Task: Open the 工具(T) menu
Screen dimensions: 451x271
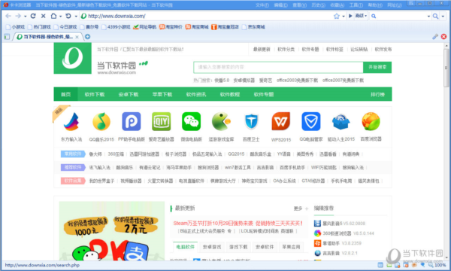Action: 356,5
